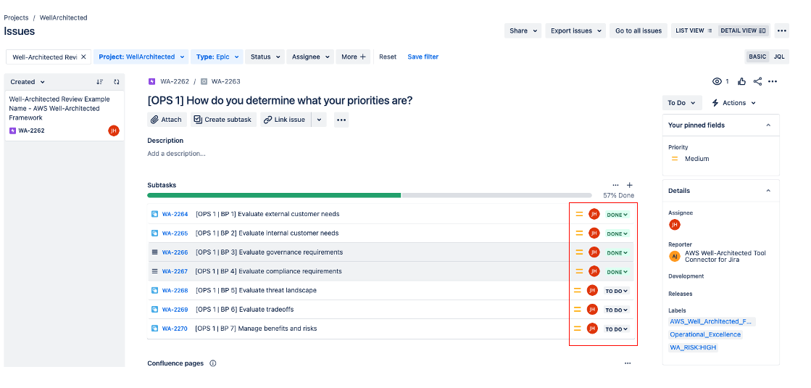This screenshot has height=388, width=811.
Task: Refresh the issue list
Action: coord(117,82)
